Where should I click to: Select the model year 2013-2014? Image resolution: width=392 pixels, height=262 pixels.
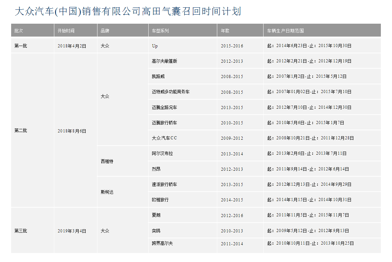coord(232,154)
